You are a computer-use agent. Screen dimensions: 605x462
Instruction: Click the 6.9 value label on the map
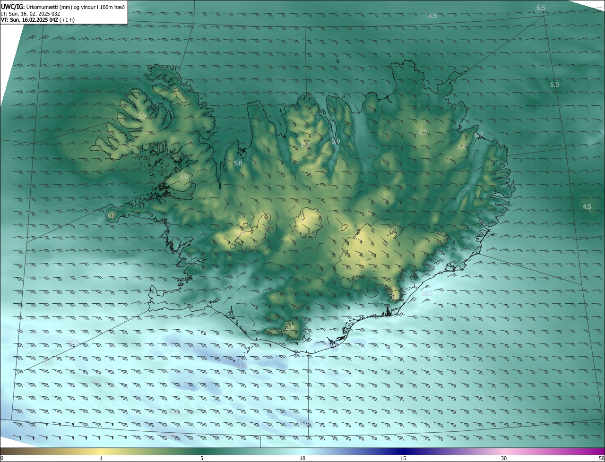coord(336,141)
